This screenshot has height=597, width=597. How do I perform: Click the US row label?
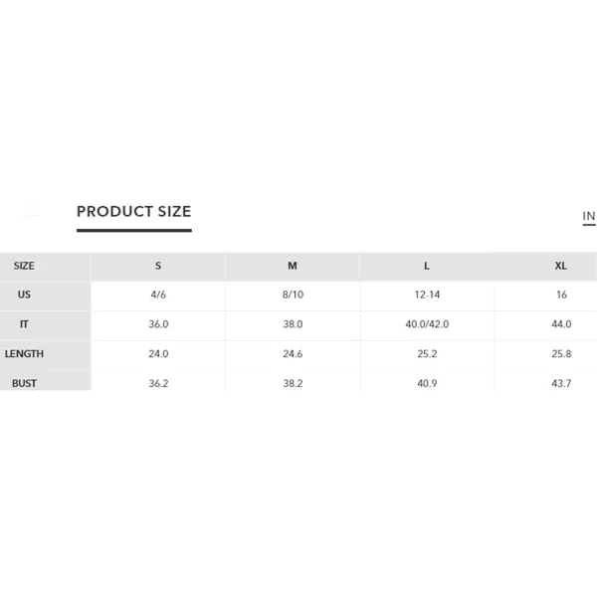point(24,295)
